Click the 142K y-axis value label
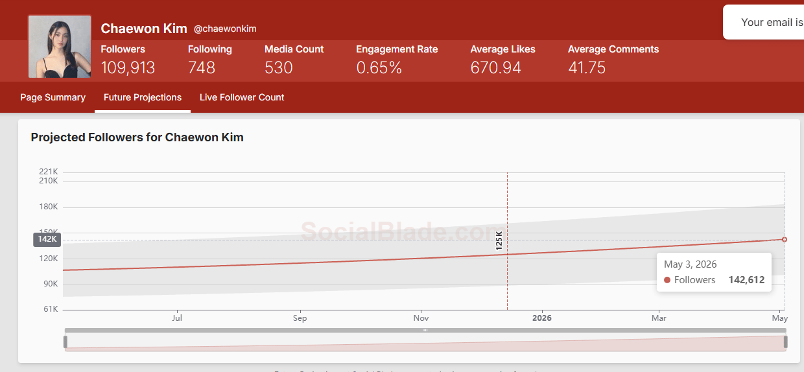The height and width of the screenshot is (372, 804). tap(47, 239)
